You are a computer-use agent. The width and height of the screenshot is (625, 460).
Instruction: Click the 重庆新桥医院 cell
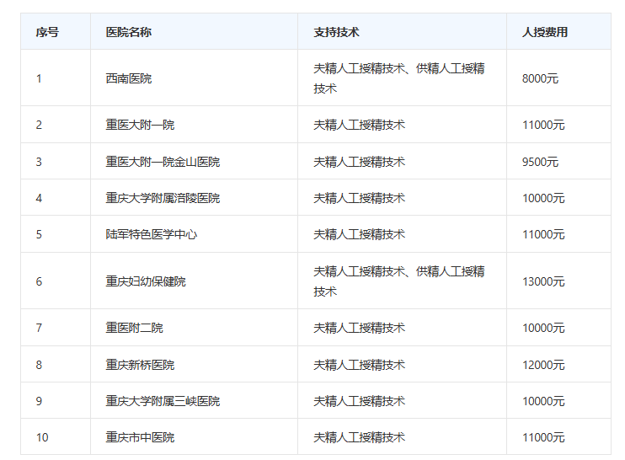[x=140, y=365]
